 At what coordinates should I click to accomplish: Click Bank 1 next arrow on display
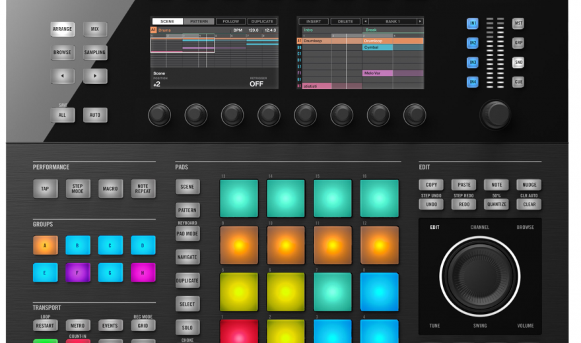point(420,22)
